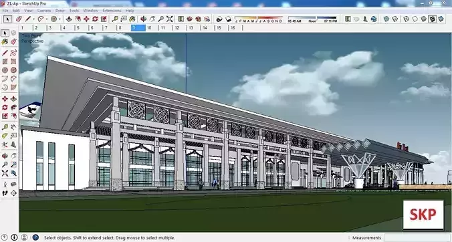Switch to scene tab 1

(x=25, y=28)
